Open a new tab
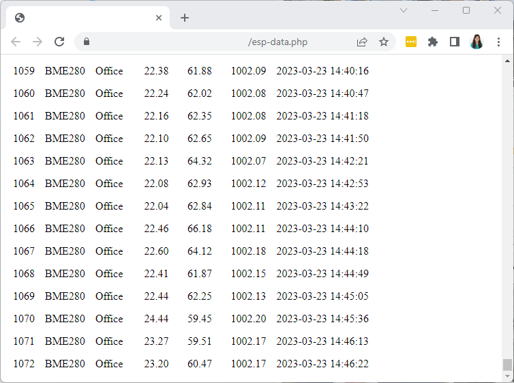Screen dimensions: 514x383 click(x=185, y=18)
